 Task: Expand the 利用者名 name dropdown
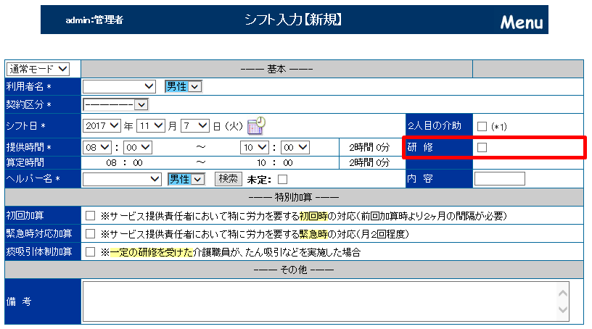120,86
